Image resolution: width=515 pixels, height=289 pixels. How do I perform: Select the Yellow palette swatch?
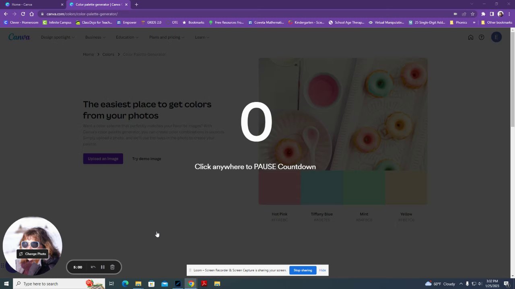(x=406, y=187)
